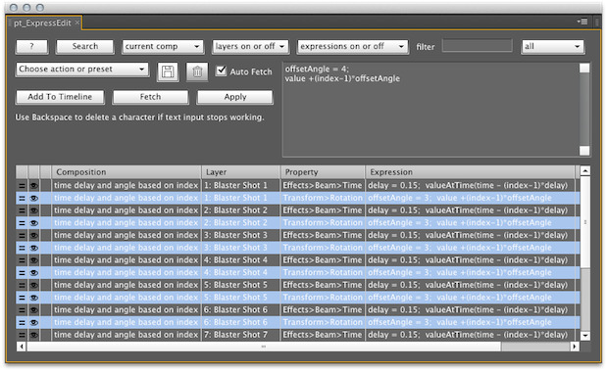607x371 pixels.
Task: Click the filter text input field
Action: tap(478, 46)
